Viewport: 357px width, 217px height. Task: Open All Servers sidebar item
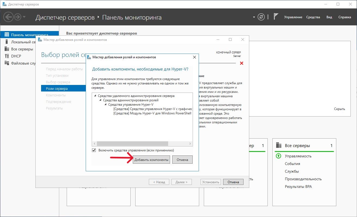[22, 49]
